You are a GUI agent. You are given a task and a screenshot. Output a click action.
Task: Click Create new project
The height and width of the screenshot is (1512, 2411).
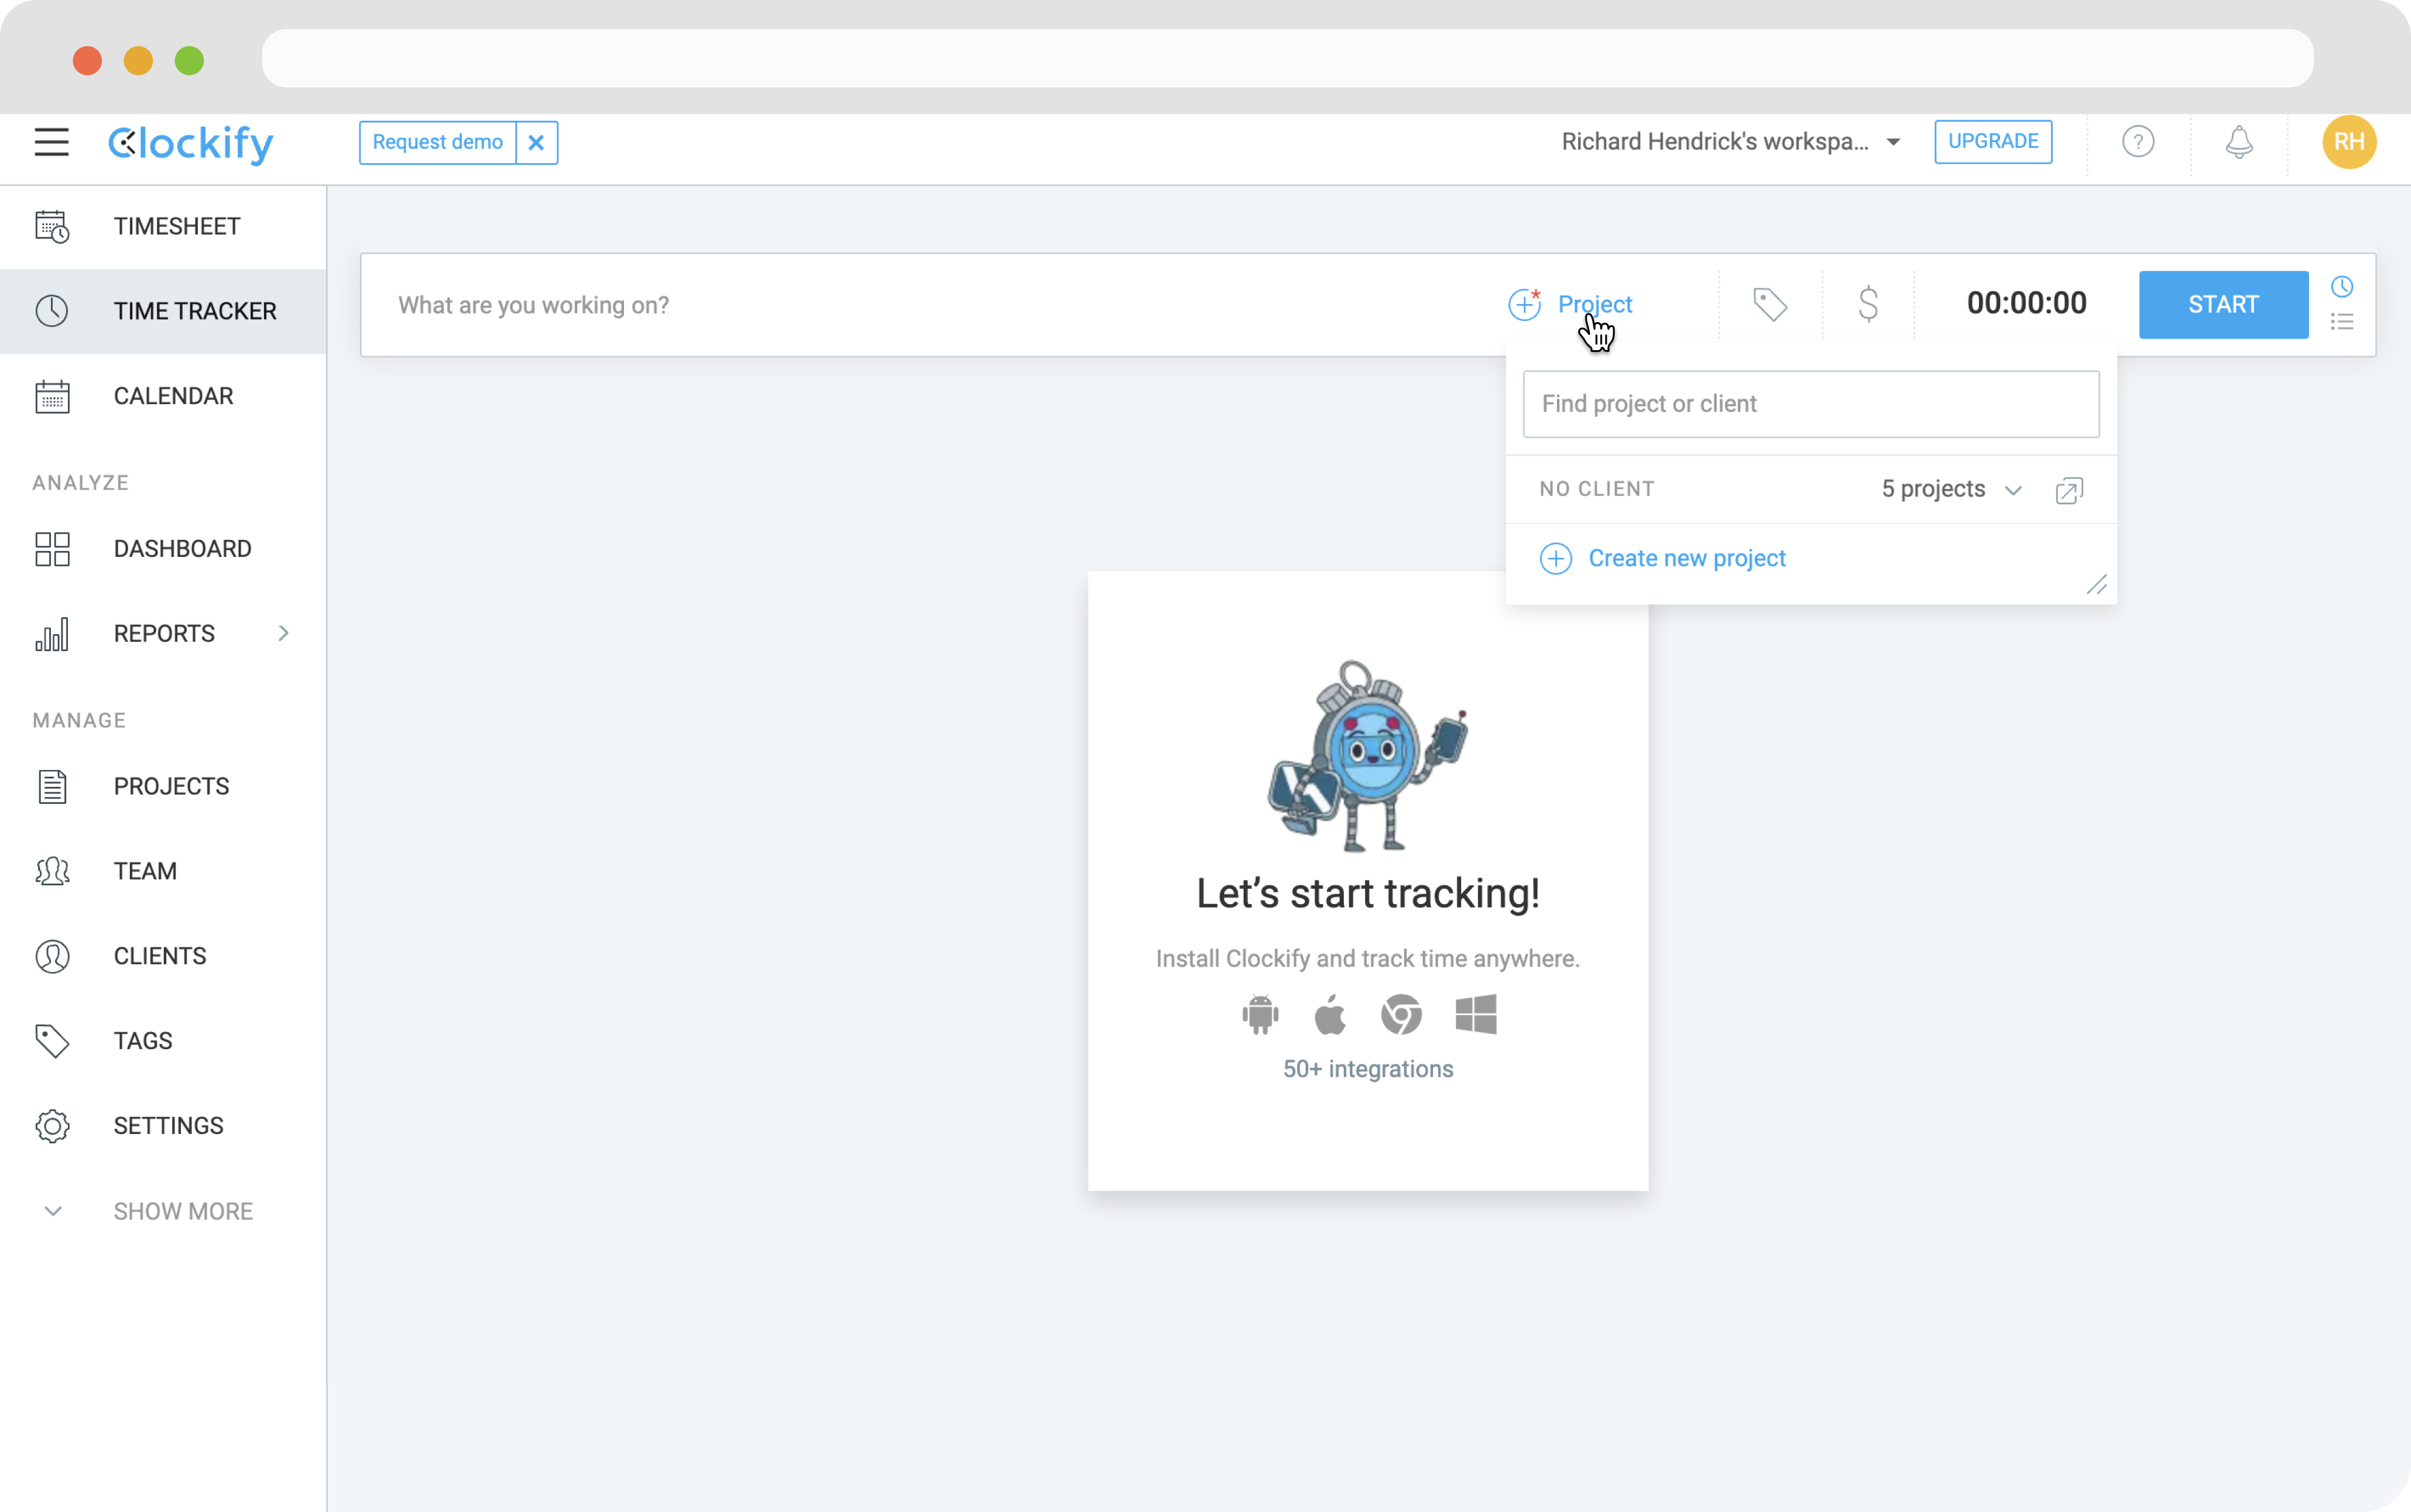(1687, 559)
